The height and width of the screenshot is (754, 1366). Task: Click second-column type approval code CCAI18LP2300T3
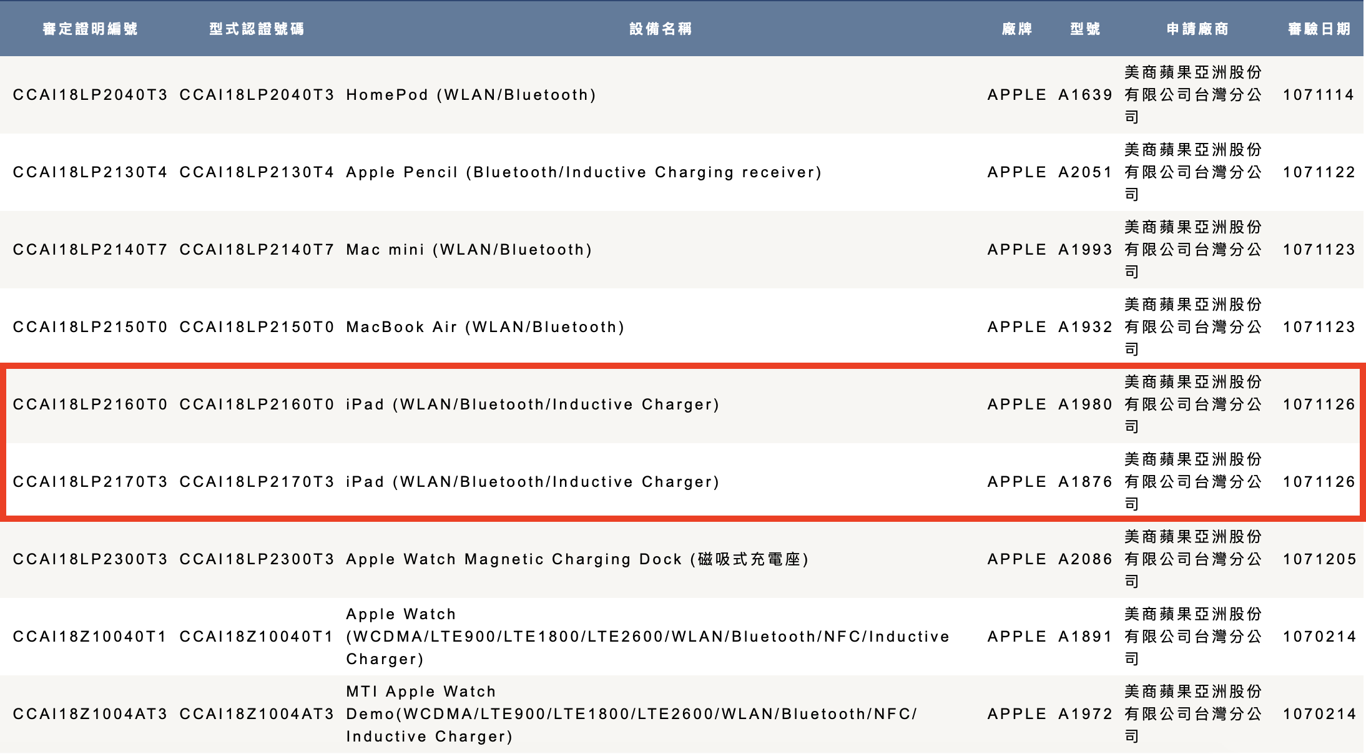point(257,559)
